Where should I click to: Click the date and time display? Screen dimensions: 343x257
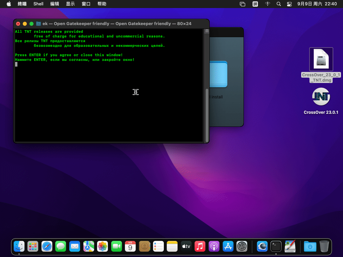[317, 4]
